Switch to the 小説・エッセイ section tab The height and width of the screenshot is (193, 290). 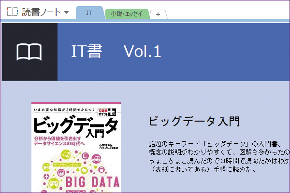coord(127,14)
